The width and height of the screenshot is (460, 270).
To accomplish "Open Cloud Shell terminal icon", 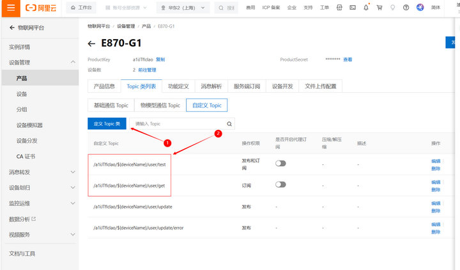I will [x=353, y=8].
